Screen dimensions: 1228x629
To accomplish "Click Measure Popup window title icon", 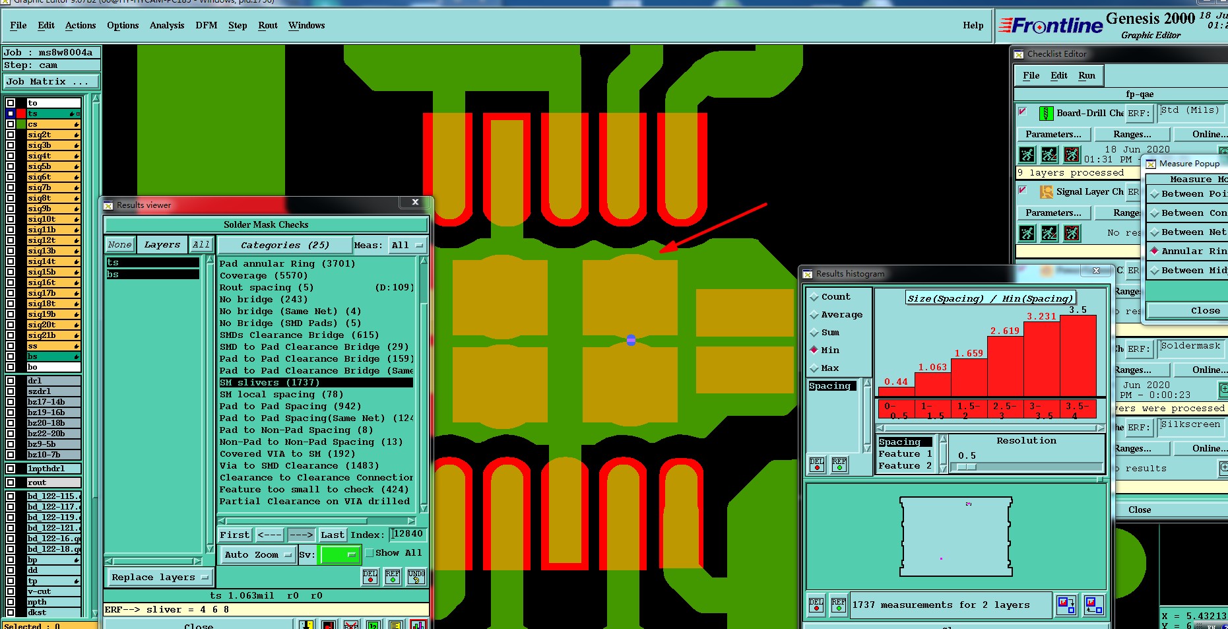I will tap(1151, 164).
